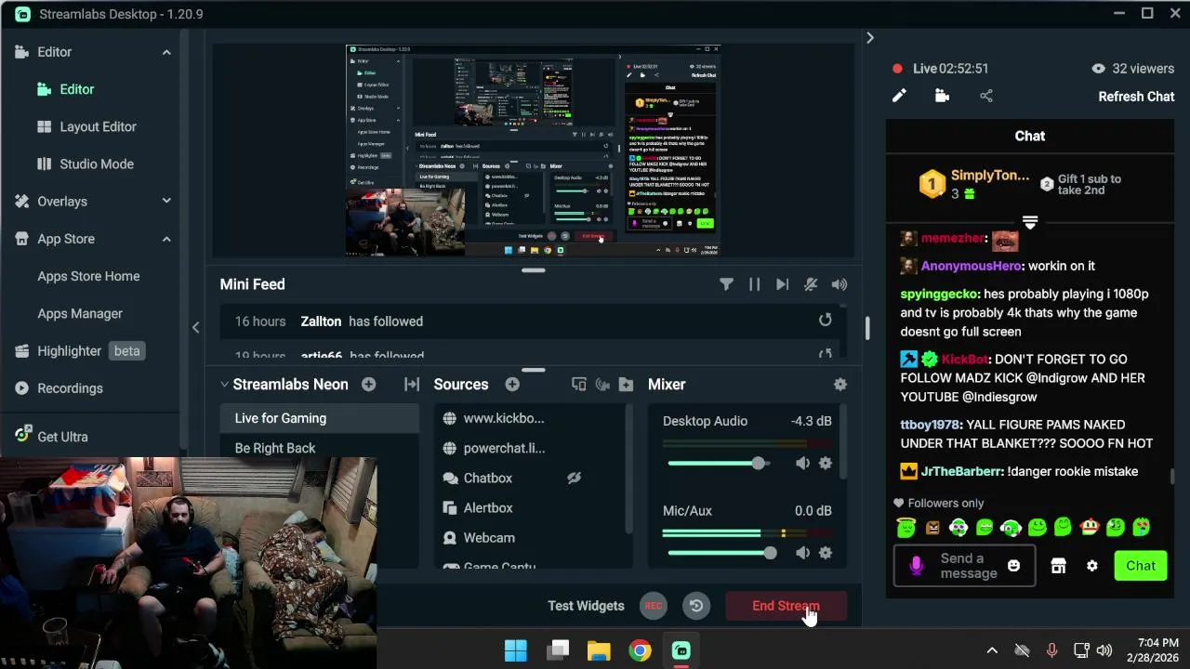Collapse the chat panel arrow
The height and width of the screenshot is (669, 1190).
pyautogui.click(x=869, y=38)
